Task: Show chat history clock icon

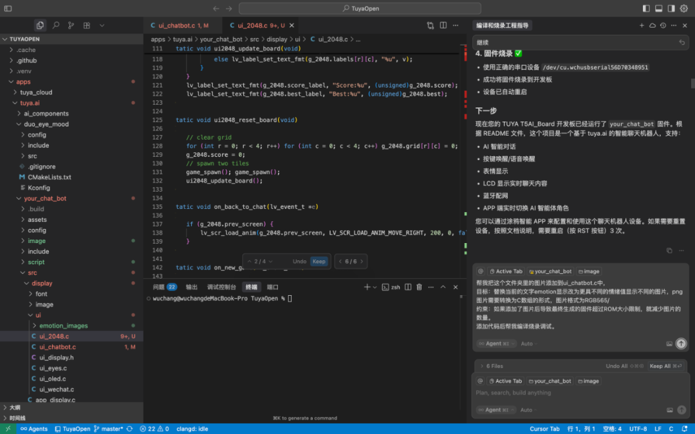Action: coord(663,25)
